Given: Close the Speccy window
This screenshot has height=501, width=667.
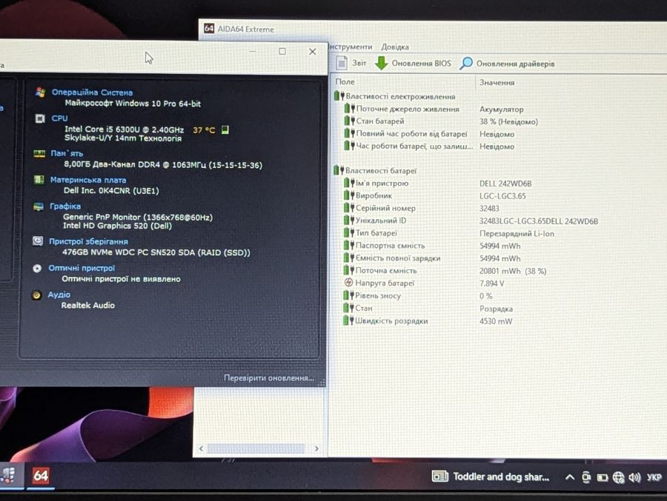Looking at the screenshot, I should click(312, 51).
